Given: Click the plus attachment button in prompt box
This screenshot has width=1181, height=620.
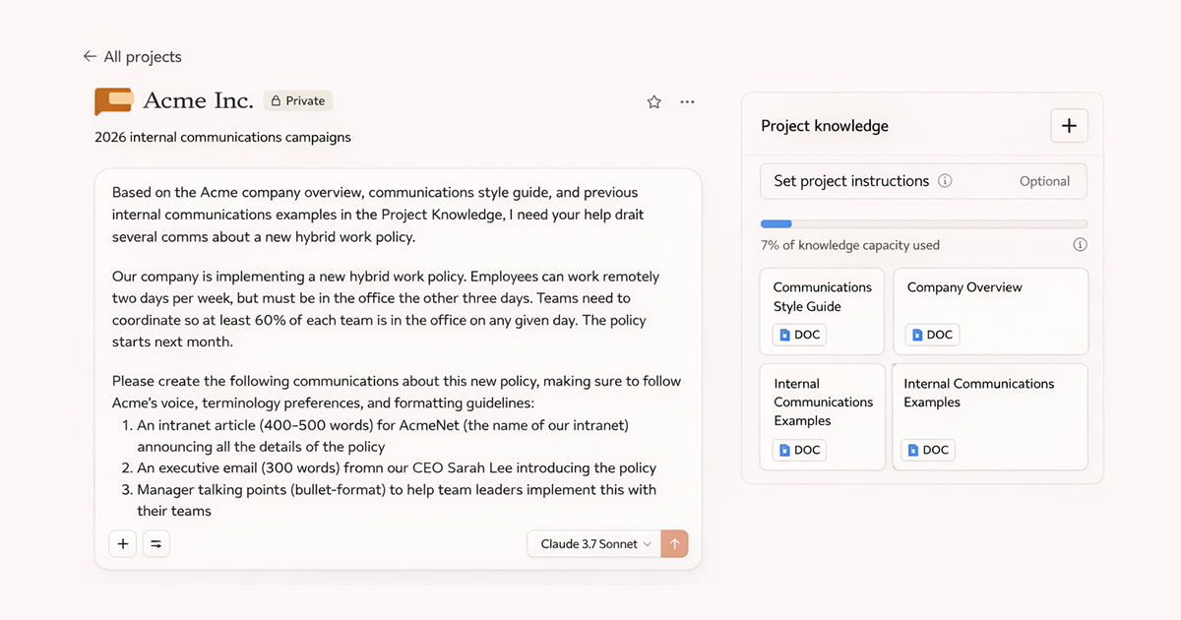Looking at the screenshot, I should coord(123,543).
